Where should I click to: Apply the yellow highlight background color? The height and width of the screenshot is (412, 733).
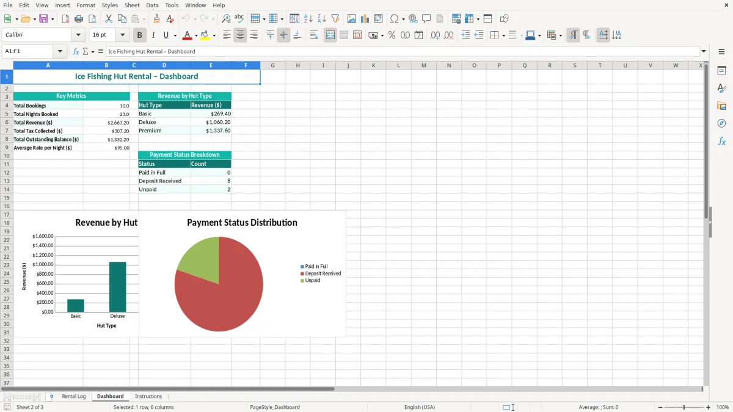click(x=205, y=35)
